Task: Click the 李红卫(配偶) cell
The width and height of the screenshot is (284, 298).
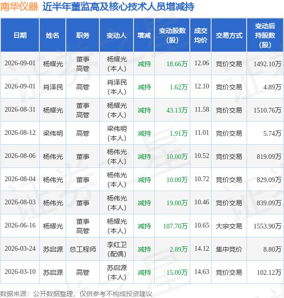Action: (x=116, y=249)
